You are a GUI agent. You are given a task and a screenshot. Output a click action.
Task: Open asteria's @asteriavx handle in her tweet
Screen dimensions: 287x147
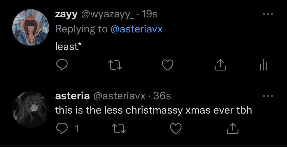pyautogui.click(x=119, y=96)
